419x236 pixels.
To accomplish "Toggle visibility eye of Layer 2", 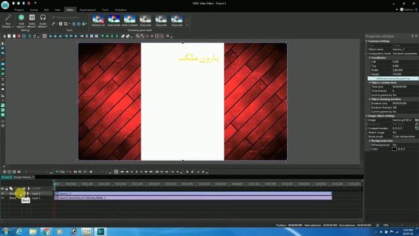I will 3,193.
